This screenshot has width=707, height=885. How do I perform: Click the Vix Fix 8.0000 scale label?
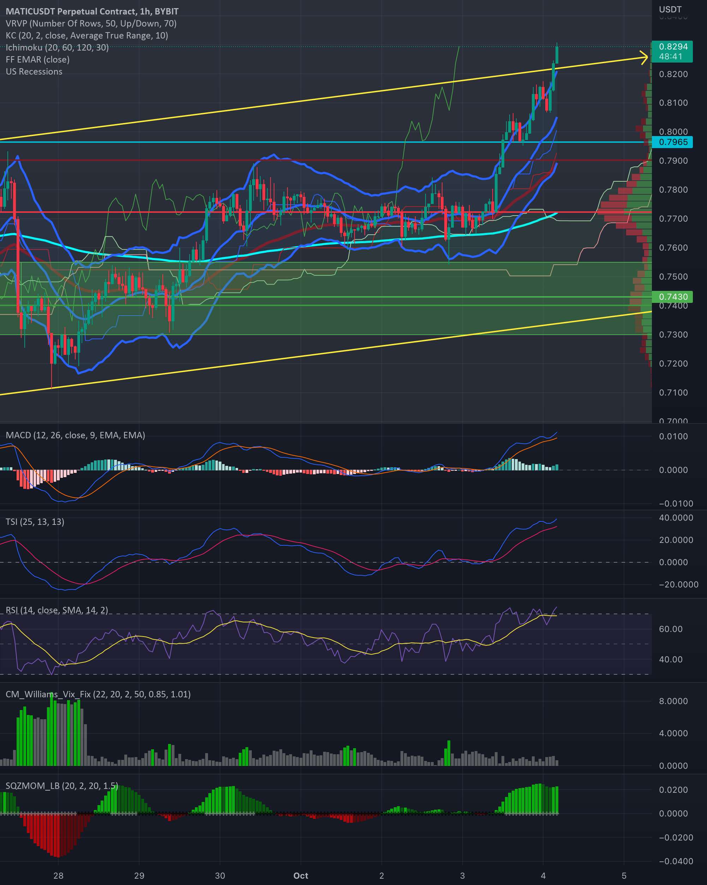(x=673, y=701)
